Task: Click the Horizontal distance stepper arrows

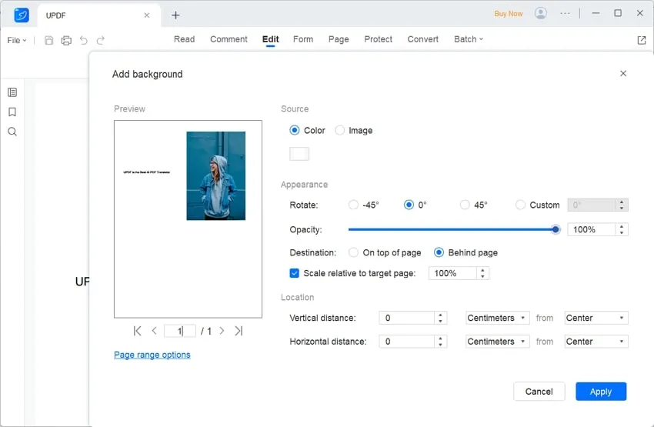Action: 440,342
